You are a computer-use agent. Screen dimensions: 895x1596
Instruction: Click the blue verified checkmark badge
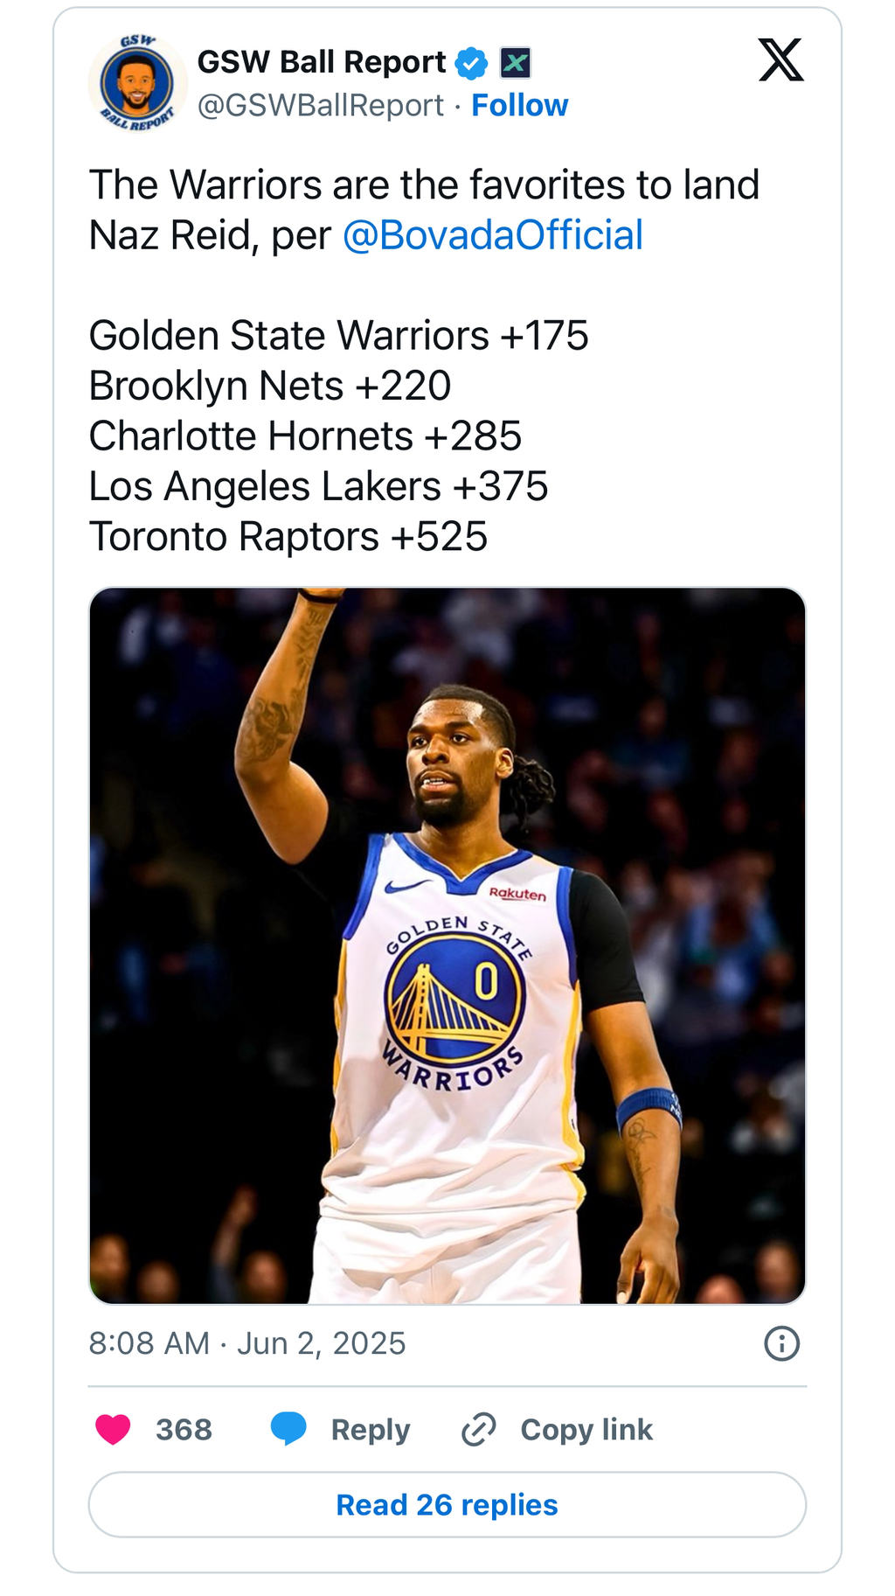[472, 63]
